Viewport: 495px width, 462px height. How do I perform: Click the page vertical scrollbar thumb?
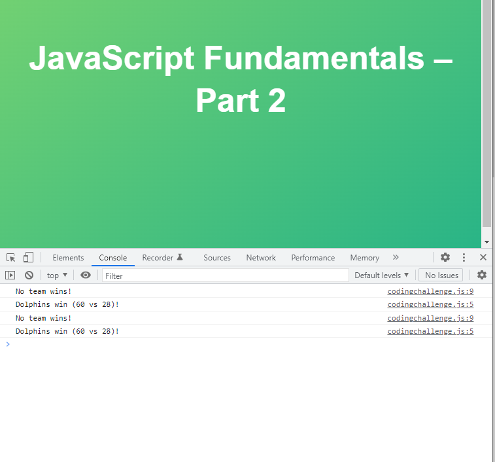coord(486,113)
